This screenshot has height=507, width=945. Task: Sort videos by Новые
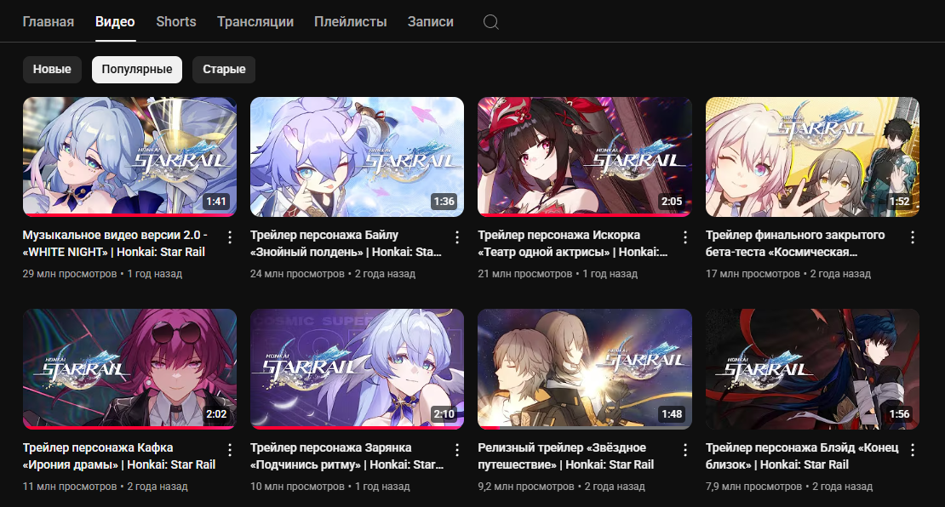52,69
